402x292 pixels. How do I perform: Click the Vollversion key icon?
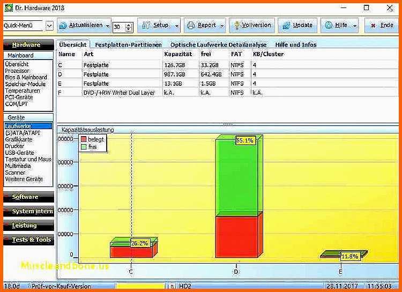coord(235,25)
